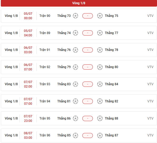157x143 pixels.
Task: Select the soccer ball icon beside Thắng 74
Action: [75, 33]
